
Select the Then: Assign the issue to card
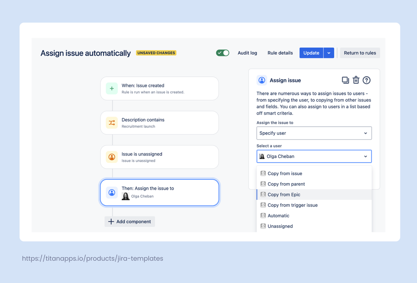pos(160,192)
